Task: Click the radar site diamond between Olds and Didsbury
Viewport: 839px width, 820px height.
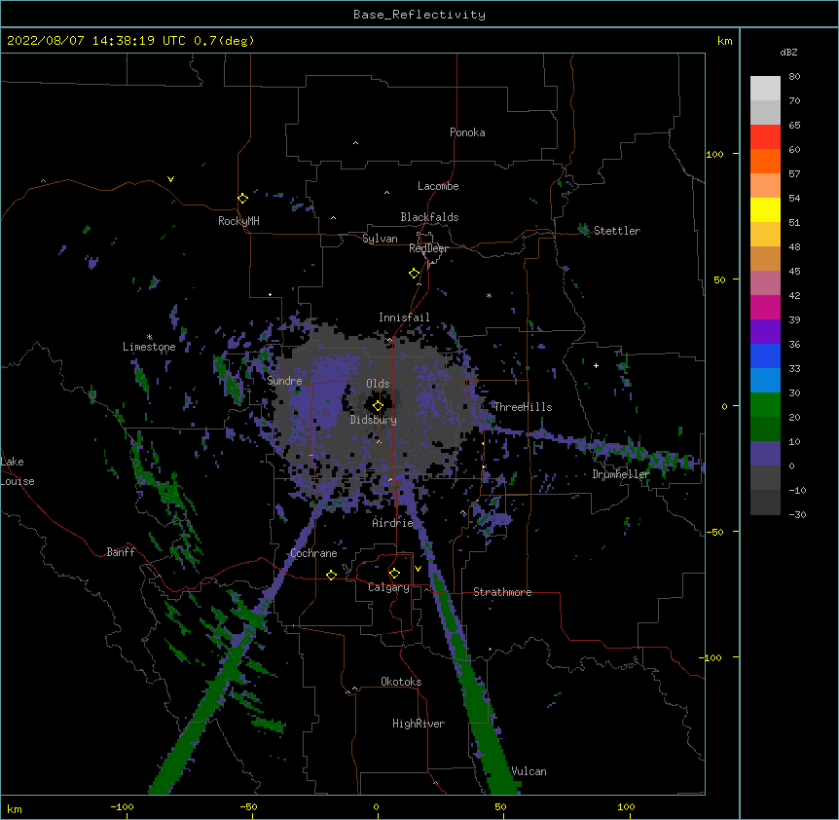Action: click(378, 406)
